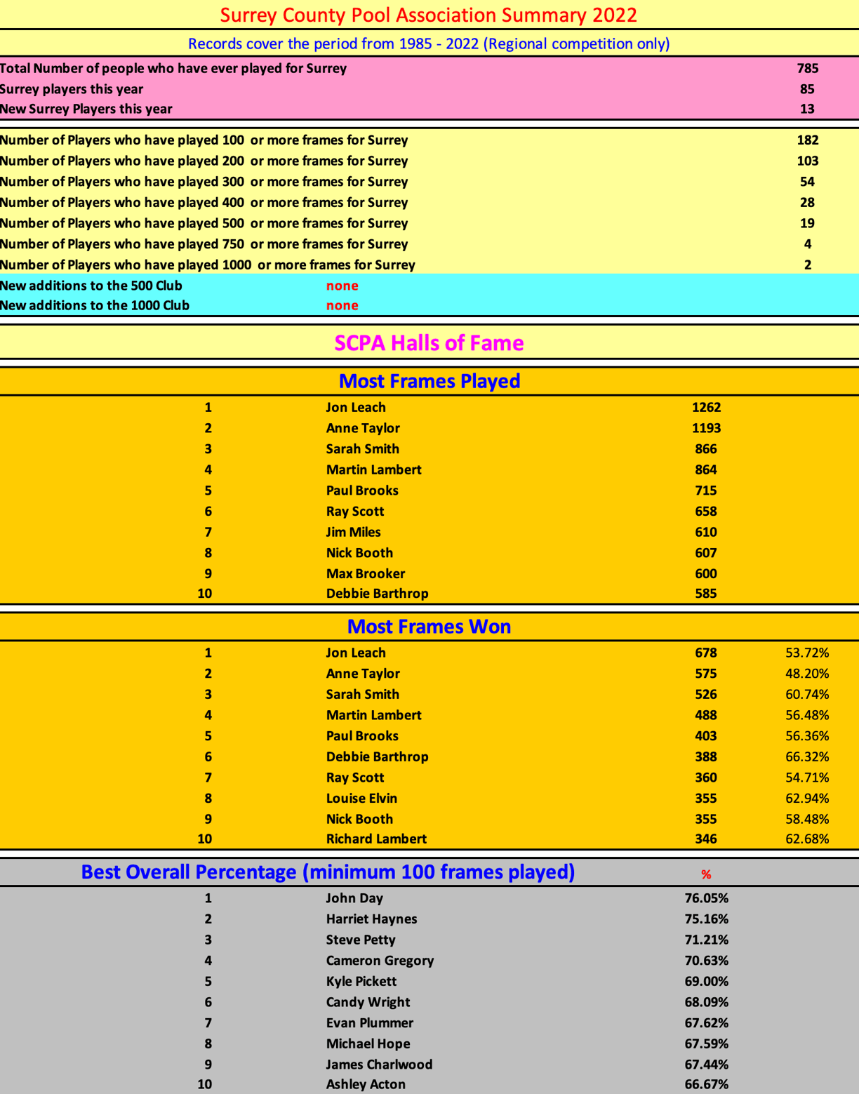The height and width of the screenshot is (1094, 859).
Task: Click the 'Best Overall Percentage' section heading
Action: [x=328, y=872]
